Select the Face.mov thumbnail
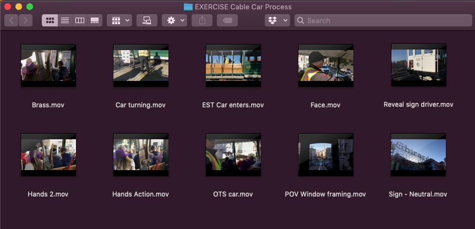 [326, 66]
